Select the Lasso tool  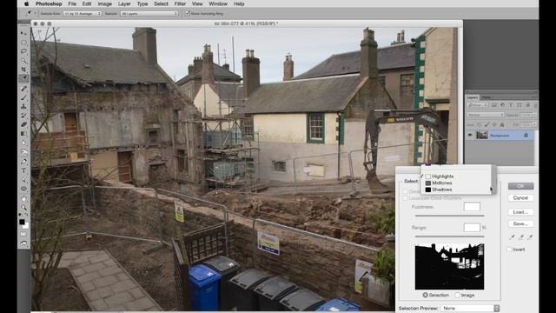tap(23, 51)
